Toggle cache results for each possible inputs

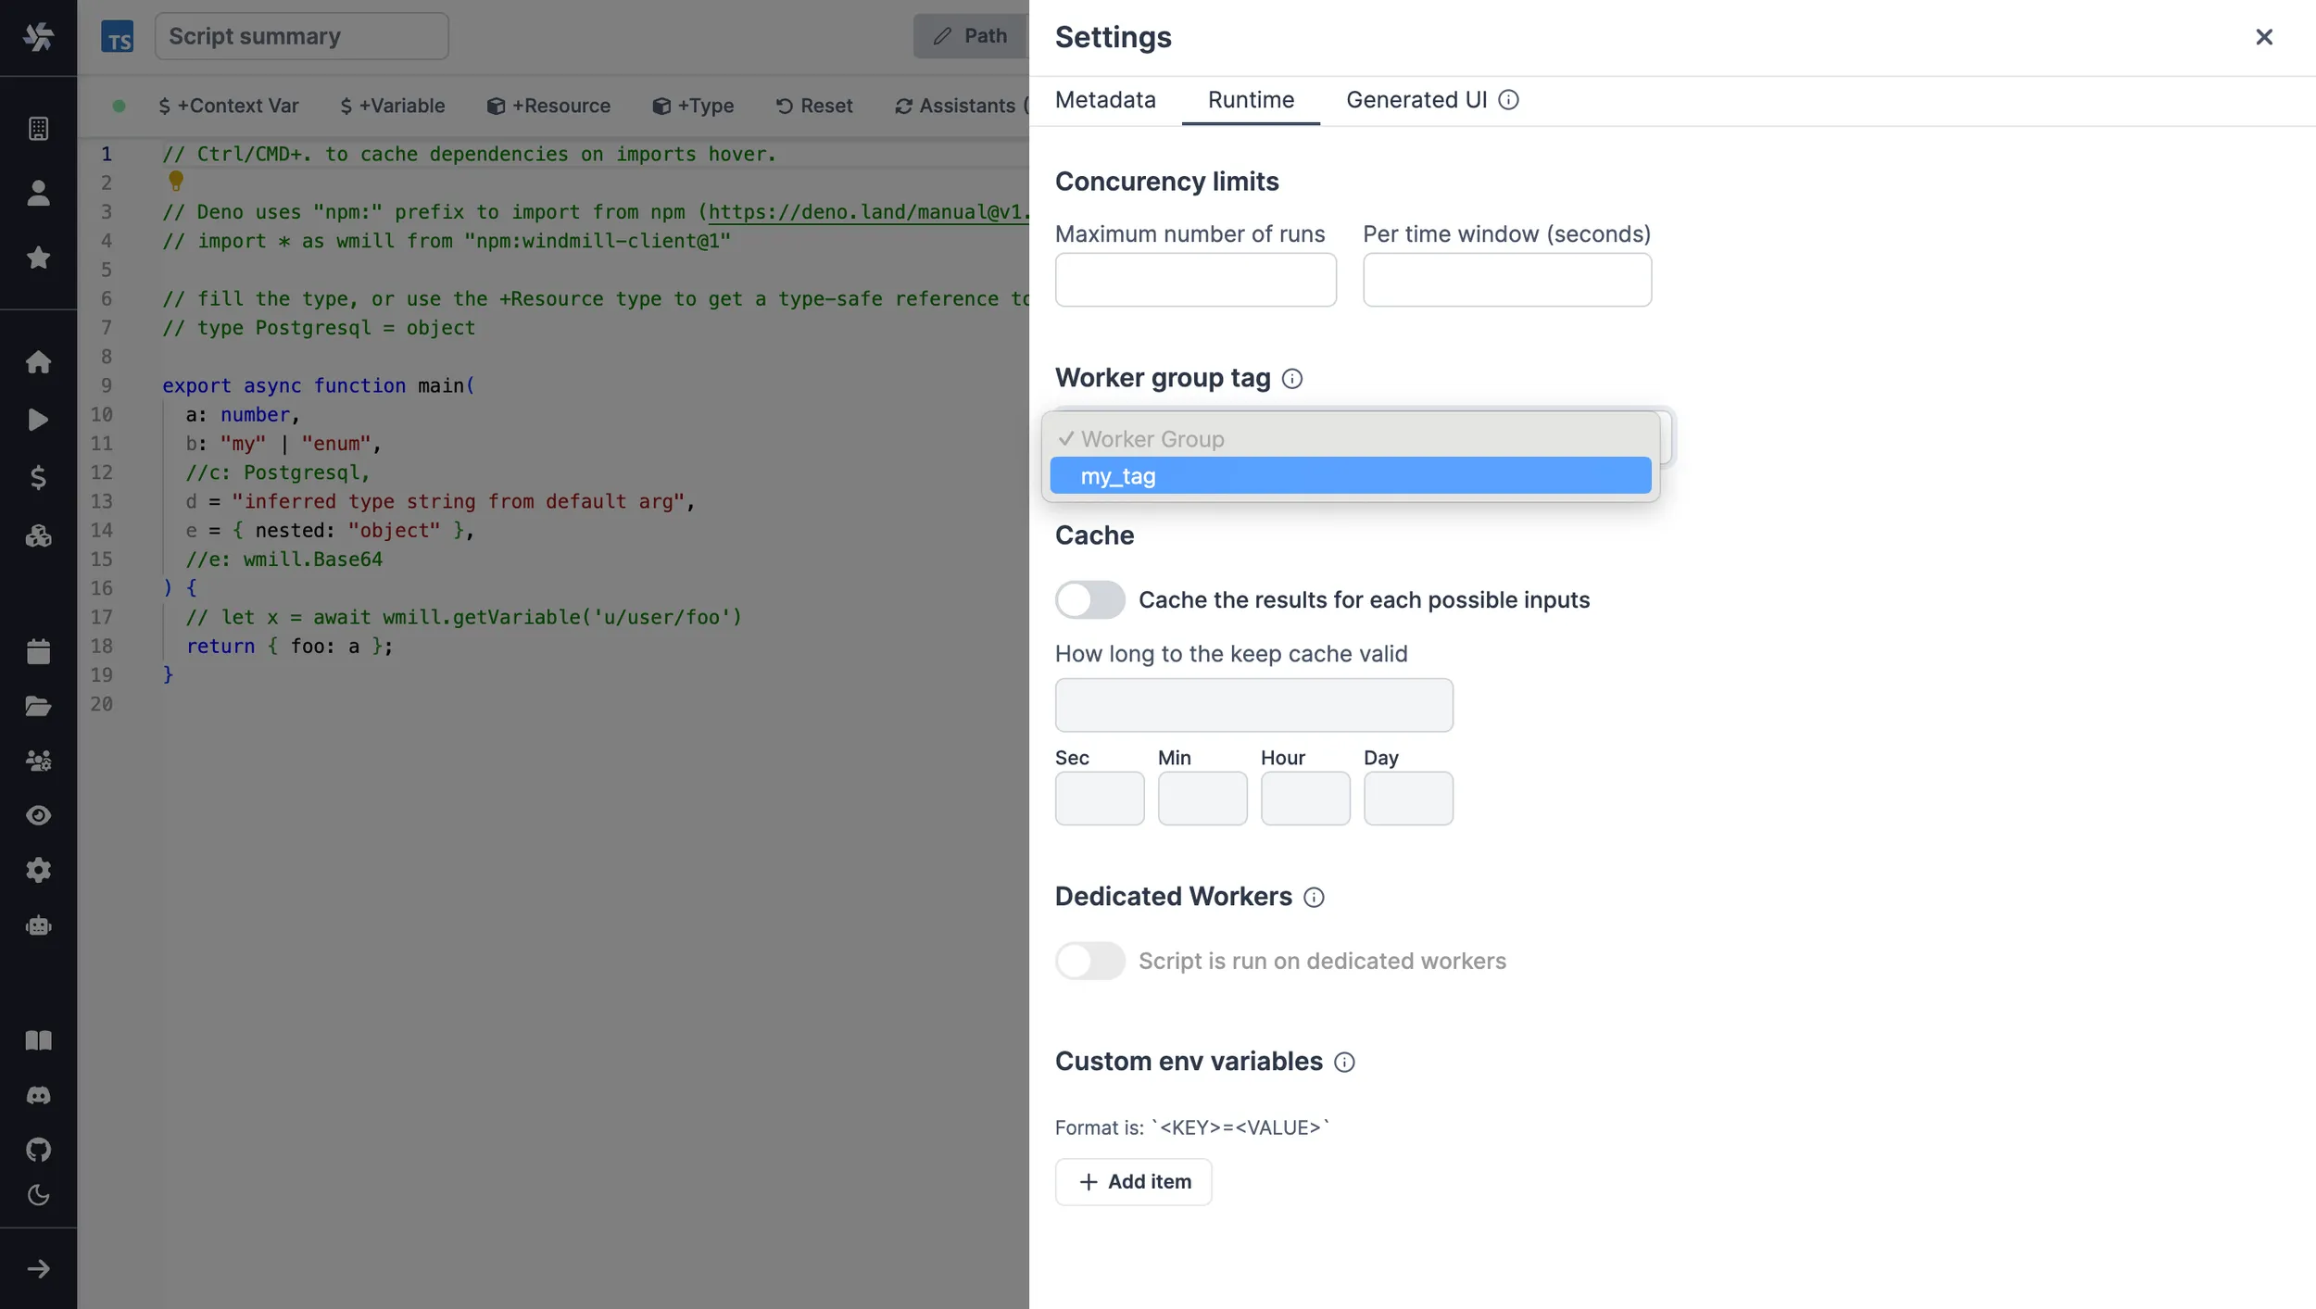[x=1089, y=601]
